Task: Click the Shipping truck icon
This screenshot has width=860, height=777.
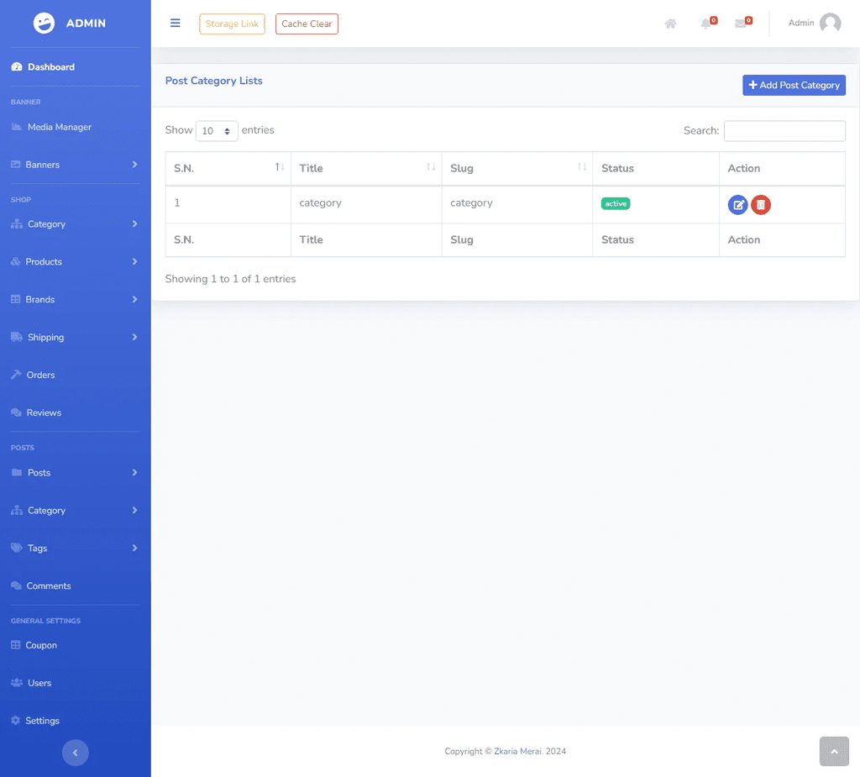Action: click(17, 337)
